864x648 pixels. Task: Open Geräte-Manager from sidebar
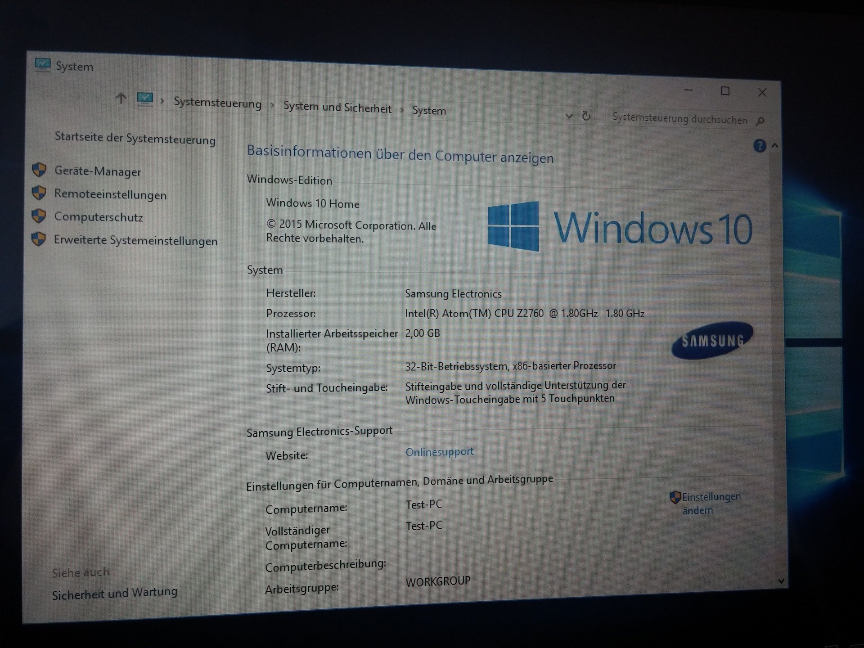click(x=98, y=171)
